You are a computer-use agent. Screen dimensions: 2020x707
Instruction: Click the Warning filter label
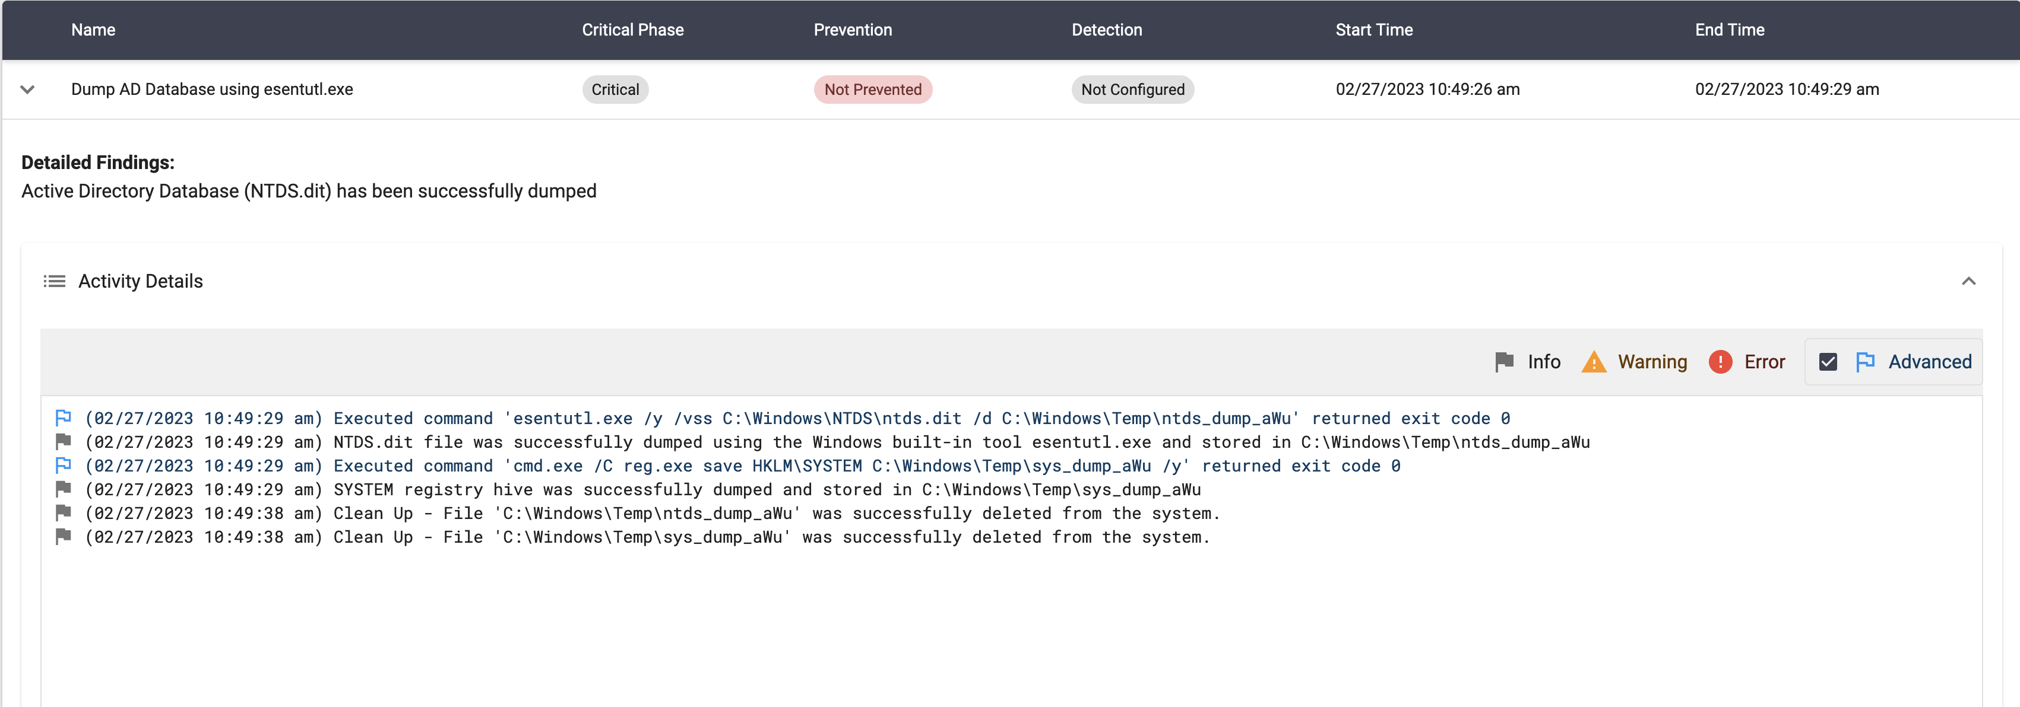pyautogui.click(x=1652, y=362)
